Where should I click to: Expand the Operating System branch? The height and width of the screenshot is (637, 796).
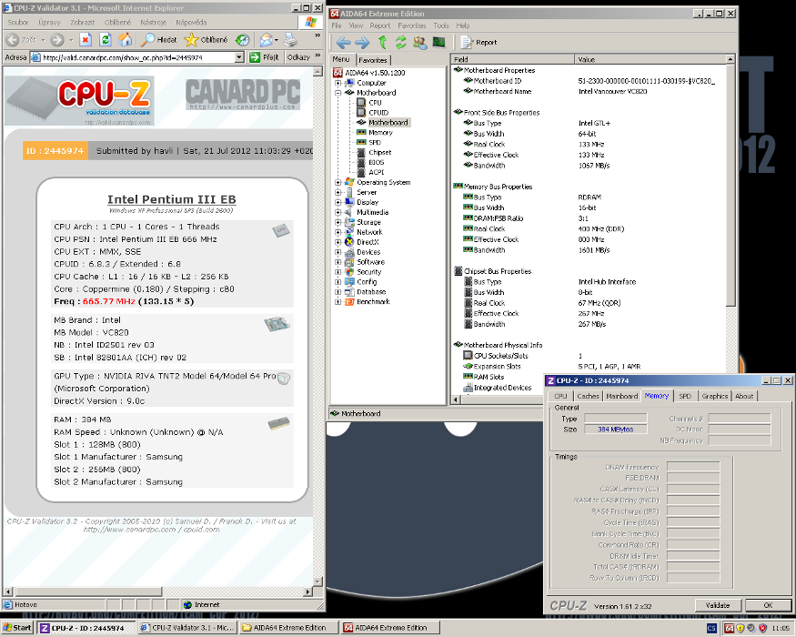[338, 182]
